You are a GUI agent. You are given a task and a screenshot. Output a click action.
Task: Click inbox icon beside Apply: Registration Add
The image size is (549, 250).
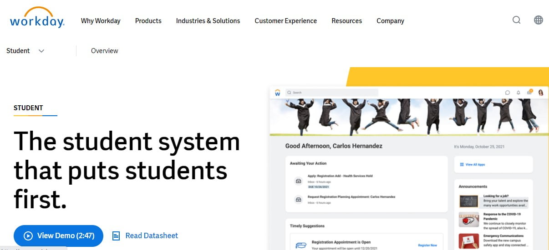(x=298, y=181)
